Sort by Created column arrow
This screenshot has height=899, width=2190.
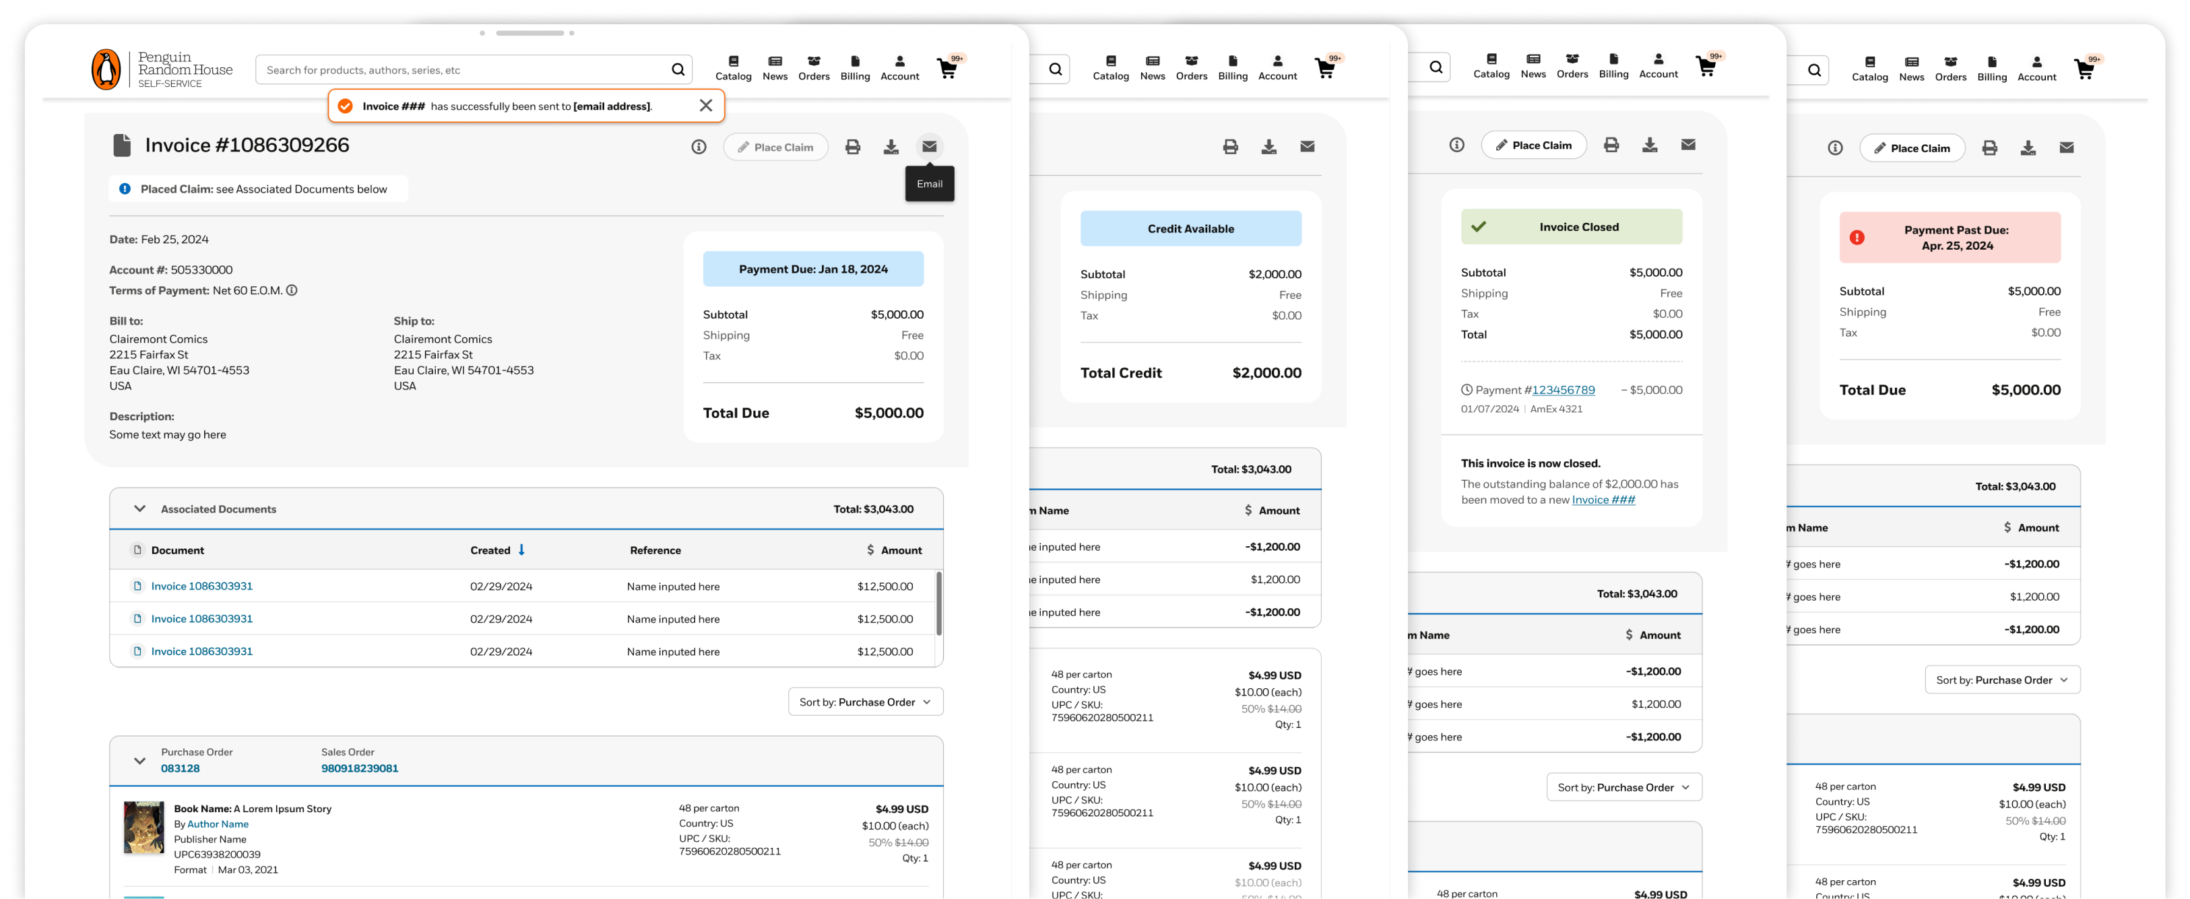pyautogui.click(x=521, y=550)
